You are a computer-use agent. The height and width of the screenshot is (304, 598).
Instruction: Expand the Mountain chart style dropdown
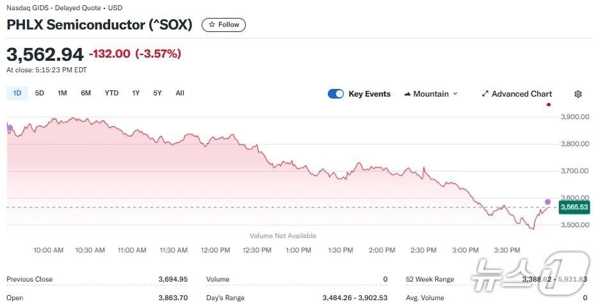431,94
